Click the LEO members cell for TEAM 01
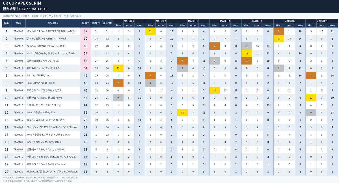339x183 pixels. coord(53,142)
